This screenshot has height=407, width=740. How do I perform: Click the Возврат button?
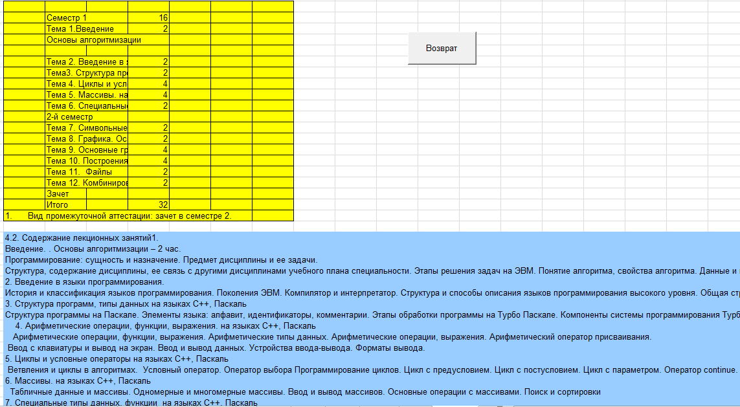coord(442,48)
